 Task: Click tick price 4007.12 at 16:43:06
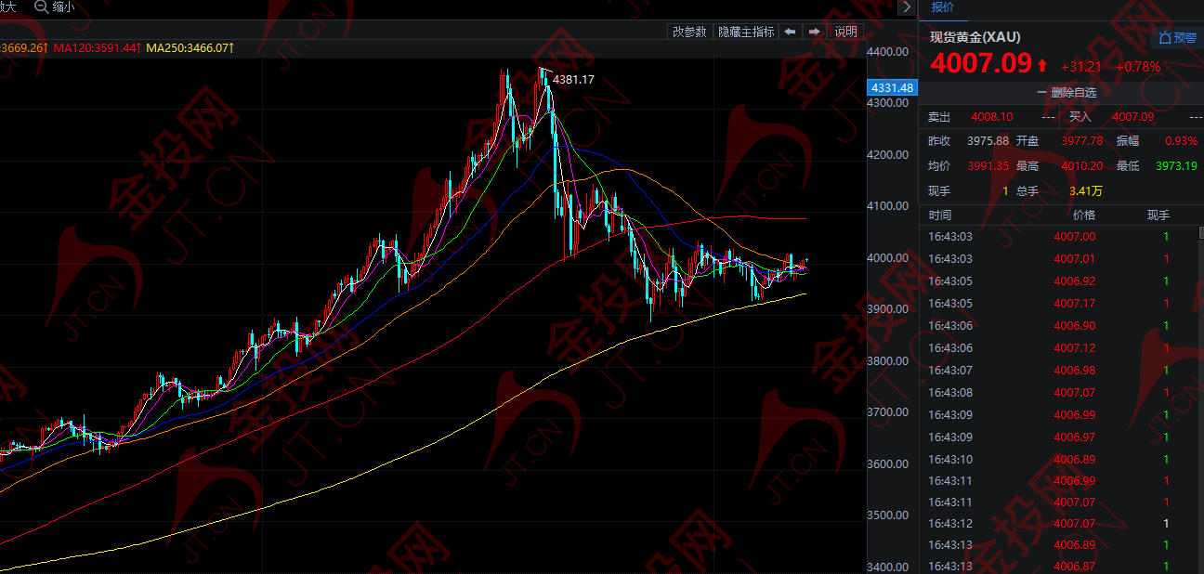[x=1075, y=348]
